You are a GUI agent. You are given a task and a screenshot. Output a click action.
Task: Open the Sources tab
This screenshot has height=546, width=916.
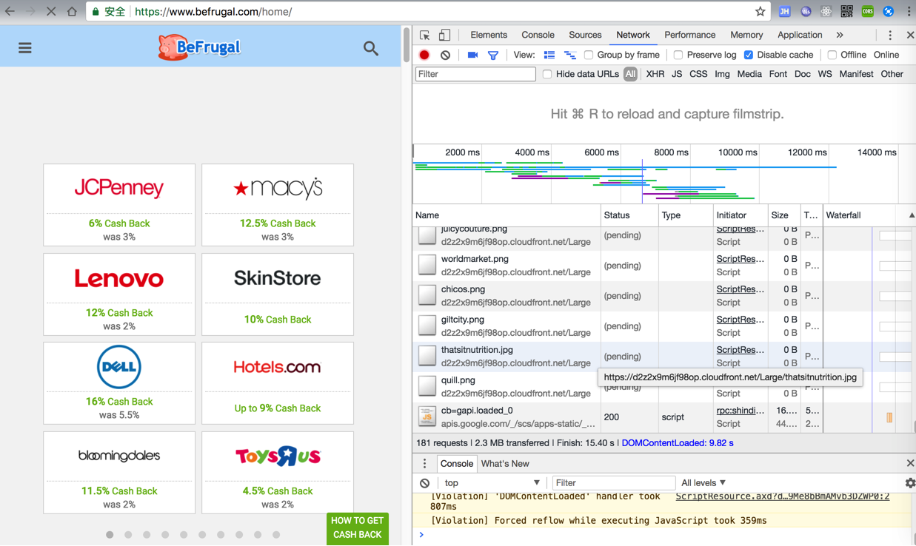point(585,35)
